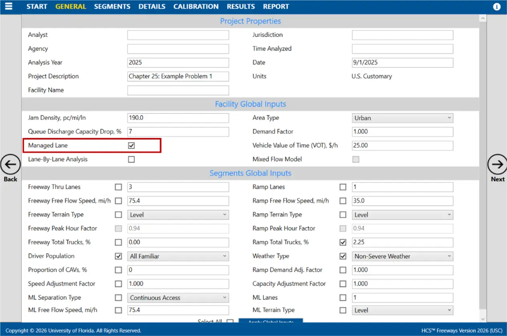Untick the Weather Type checkbox
The width and height of the screenshot is (507, 336).
[x=343, y=256]
